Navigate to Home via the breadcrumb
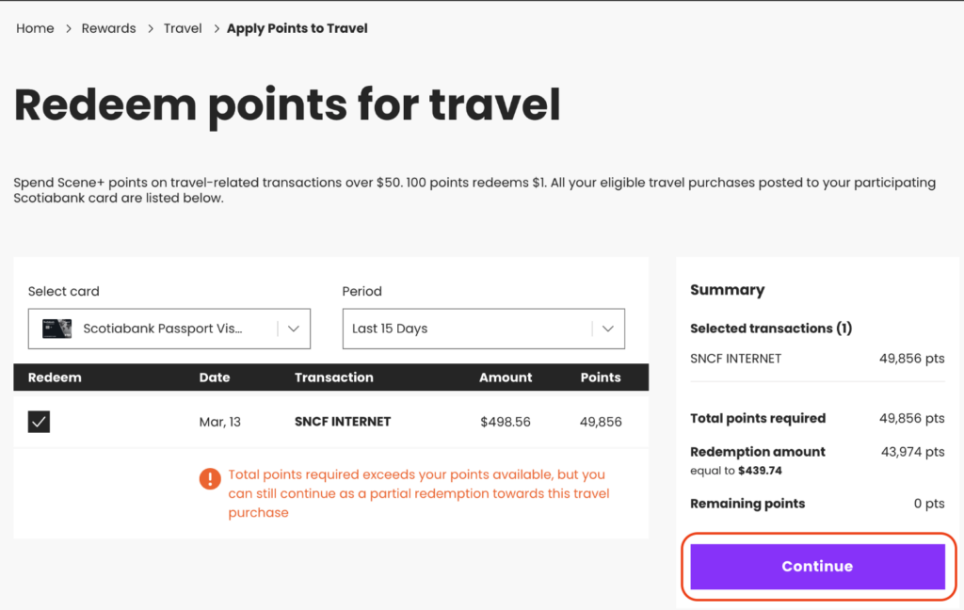 [35, 28]
